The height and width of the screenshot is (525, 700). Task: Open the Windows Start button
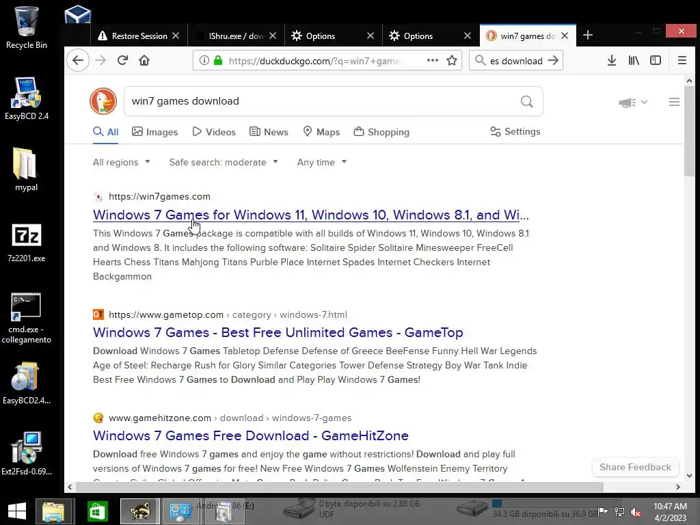tap(17, 511)
